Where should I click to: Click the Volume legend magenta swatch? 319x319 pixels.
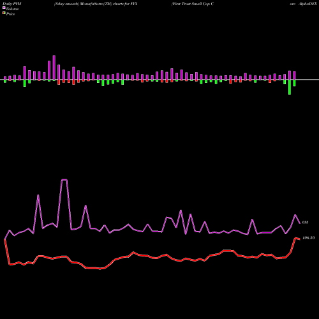coord(4,8)
